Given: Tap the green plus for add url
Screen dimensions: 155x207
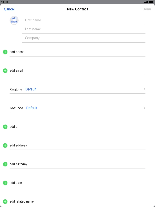Looking at the screenshot, I should point(5,127).
